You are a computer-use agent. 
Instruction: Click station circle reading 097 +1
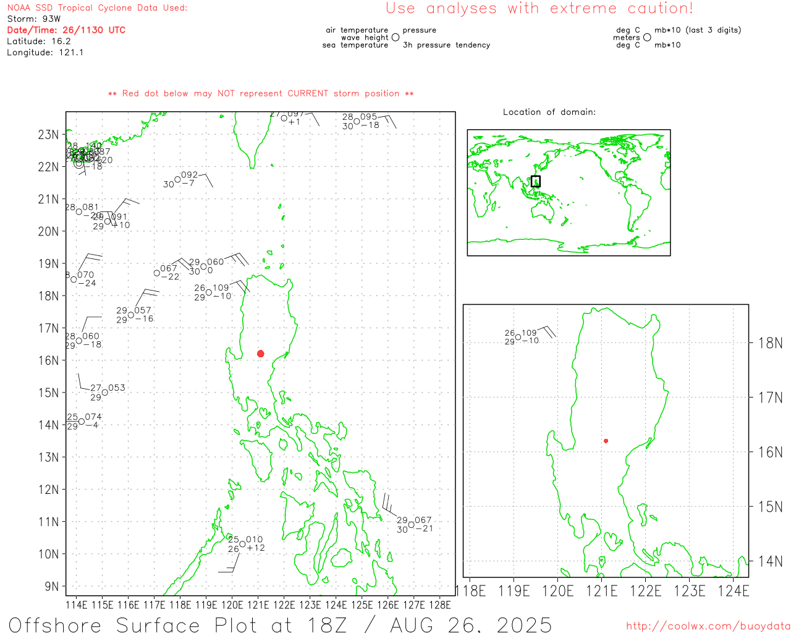[x=284, y=118]
